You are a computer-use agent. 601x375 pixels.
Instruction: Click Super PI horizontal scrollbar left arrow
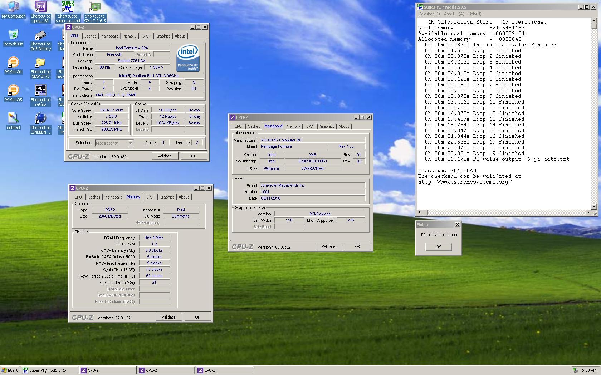420,212
